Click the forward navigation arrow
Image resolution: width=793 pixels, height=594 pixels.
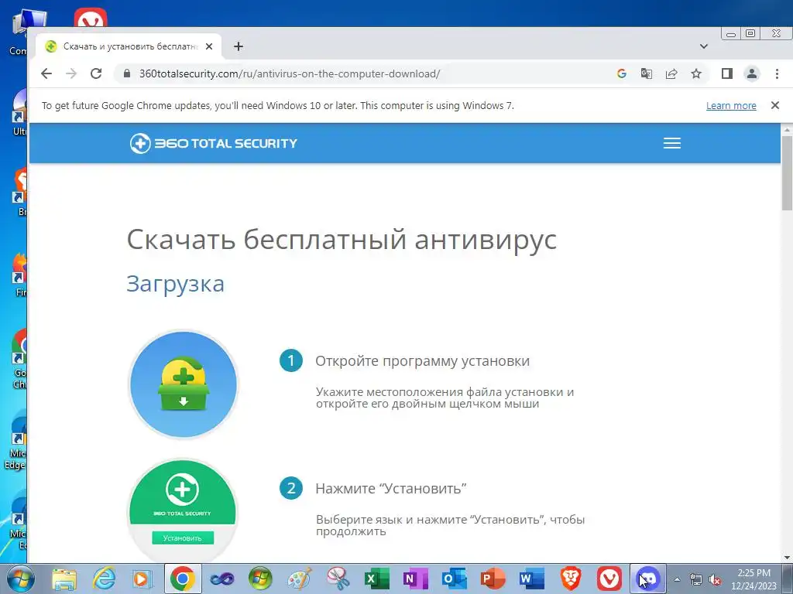(71, 73)
